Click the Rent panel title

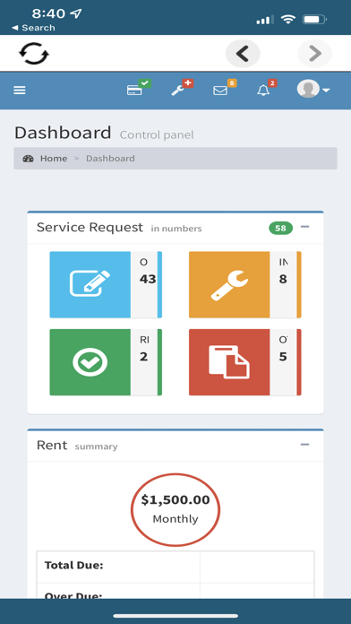(52, 445)
